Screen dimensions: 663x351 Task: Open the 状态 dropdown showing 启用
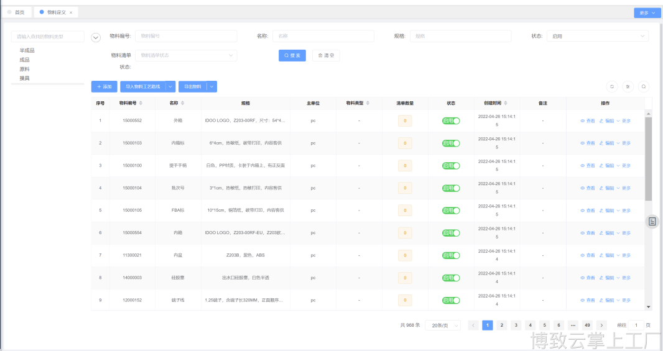click(x=597, y=36)
